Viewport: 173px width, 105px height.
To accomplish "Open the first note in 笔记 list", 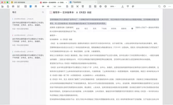I will click(x=28, y=24).
